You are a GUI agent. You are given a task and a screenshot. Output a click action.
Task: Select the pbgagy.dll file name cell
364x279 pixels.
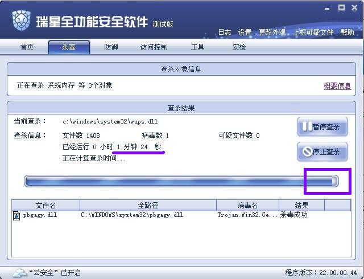pos(40,215)
